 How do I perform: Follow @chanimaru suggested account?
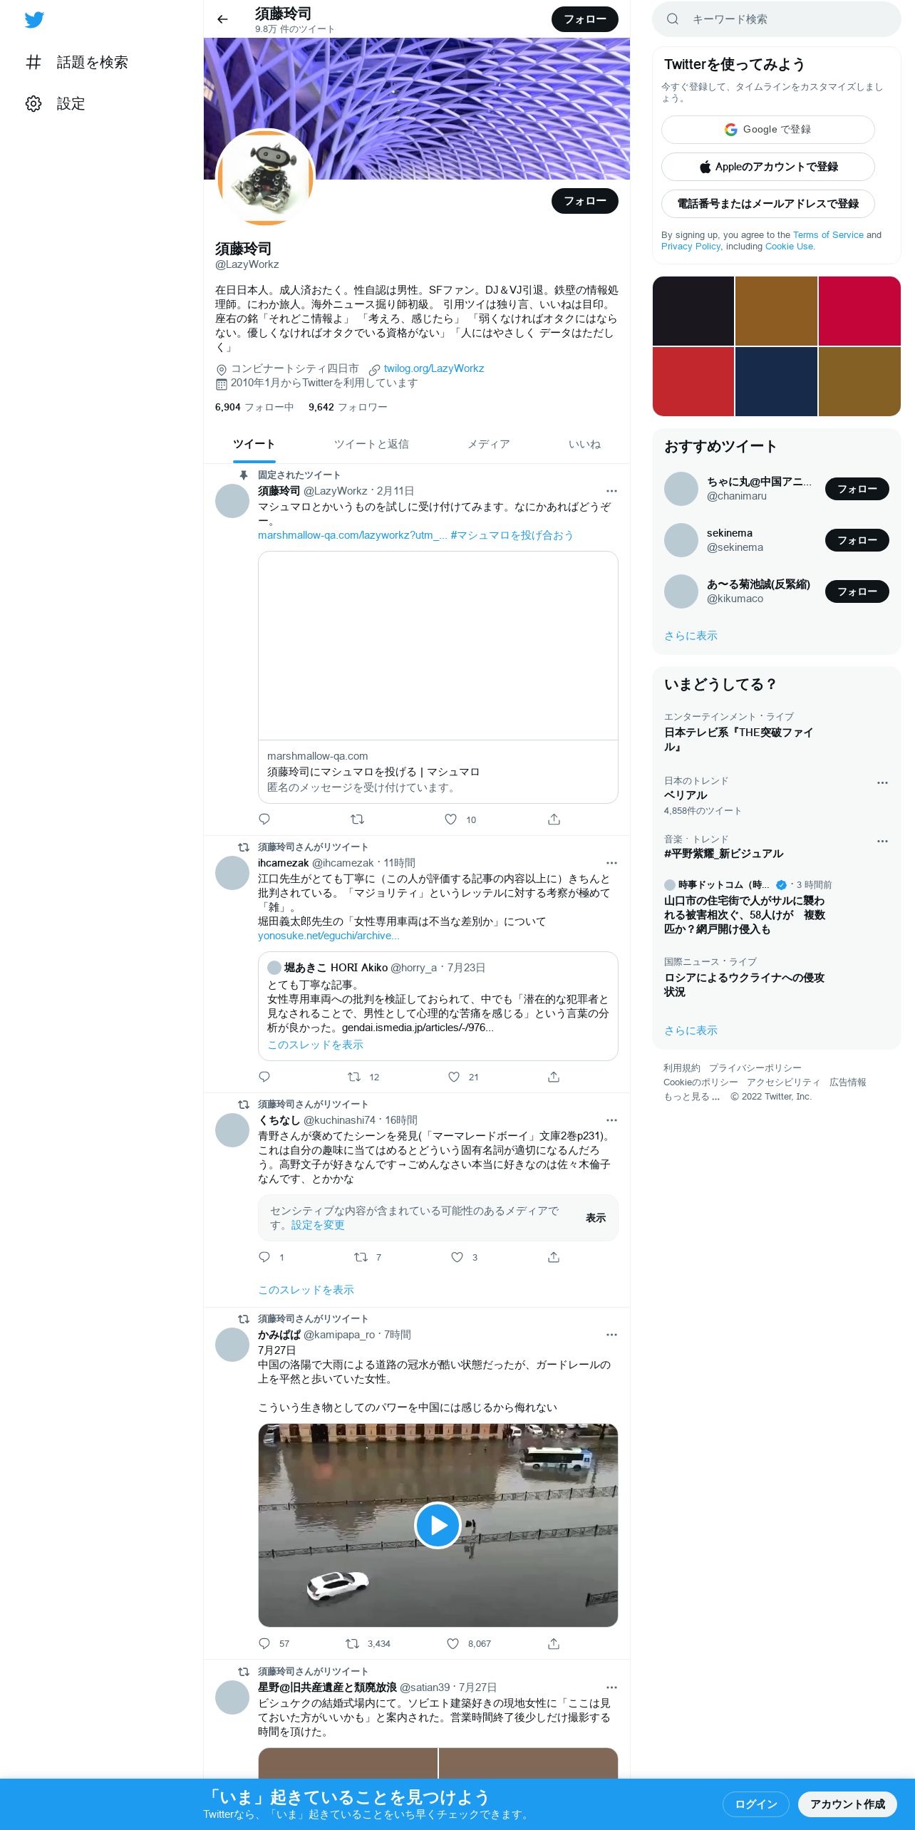pos(857,489)
